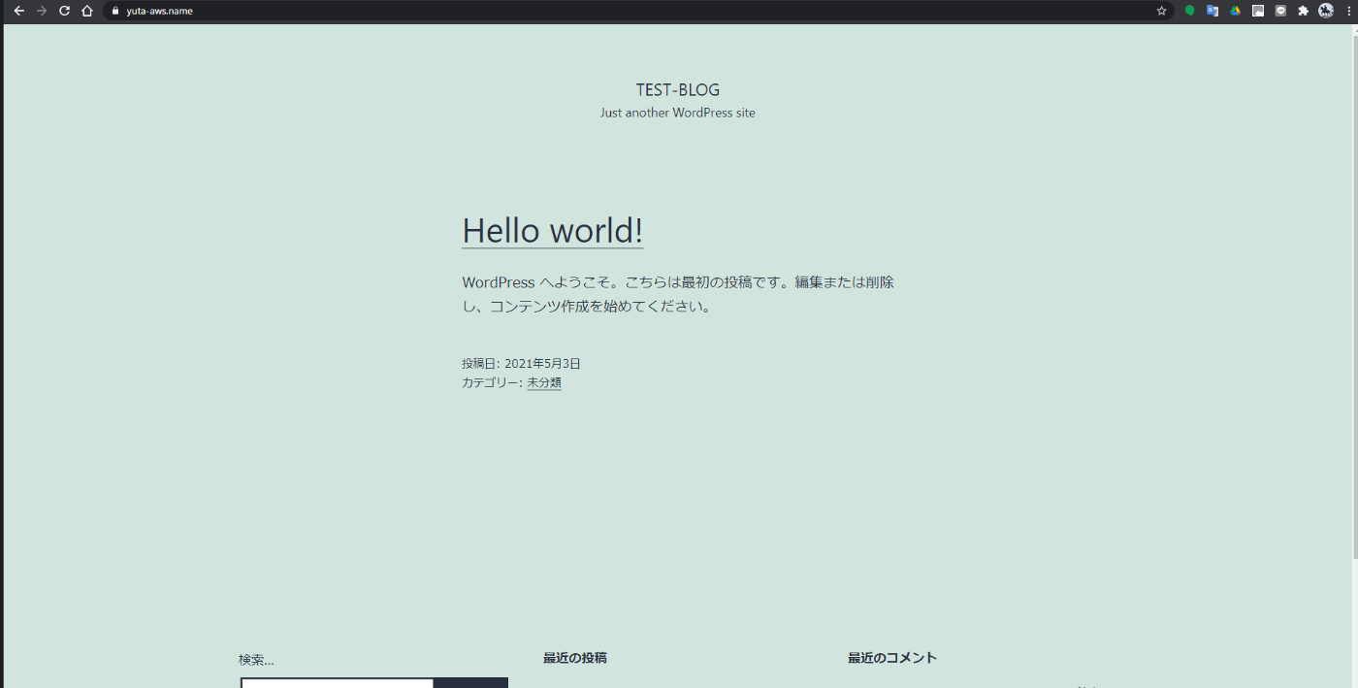
Task: Click the 投稿日: 2021年5月3日 text
Action: [521, 364]
